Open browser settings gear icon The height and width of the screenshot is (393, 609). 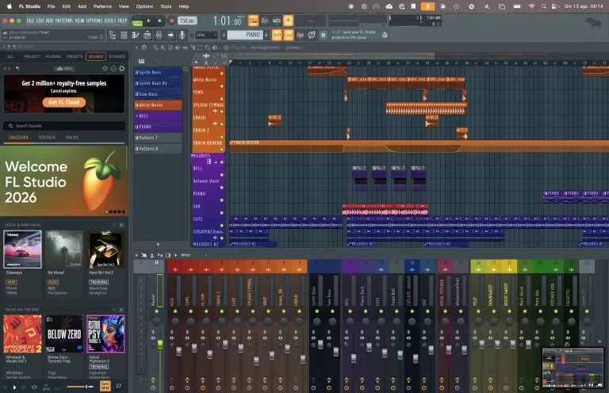tap(122, 68)
